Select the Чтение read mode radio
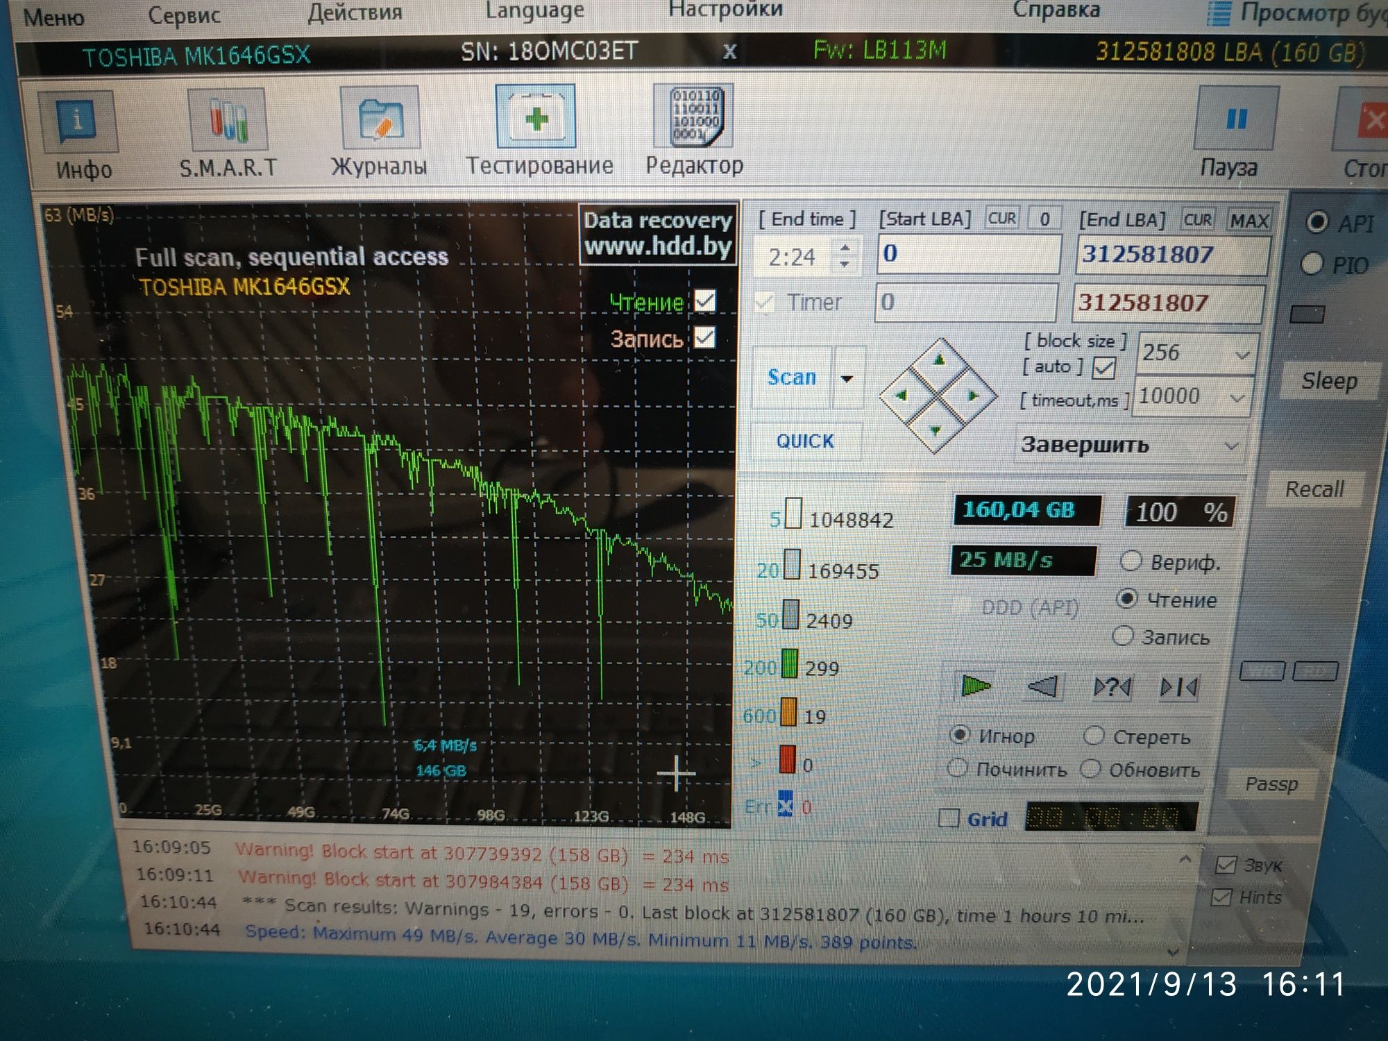 (x=1128, y=598)
